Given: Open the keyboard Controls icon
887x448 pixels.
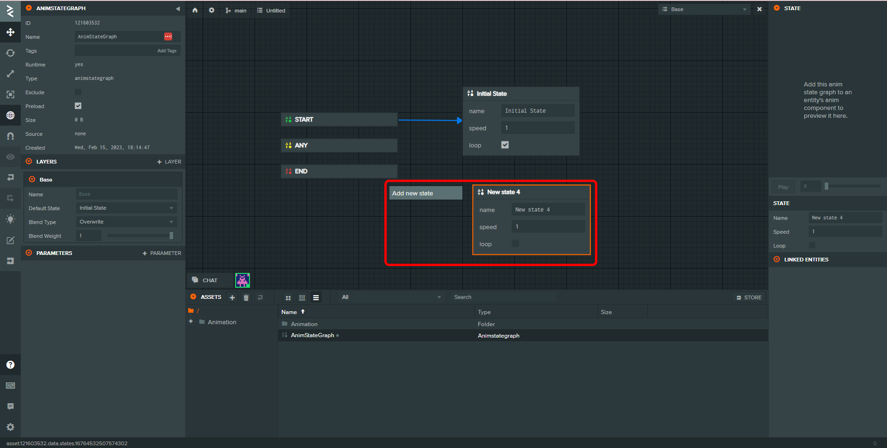Looking at the screenshot, I should (10, 386).
